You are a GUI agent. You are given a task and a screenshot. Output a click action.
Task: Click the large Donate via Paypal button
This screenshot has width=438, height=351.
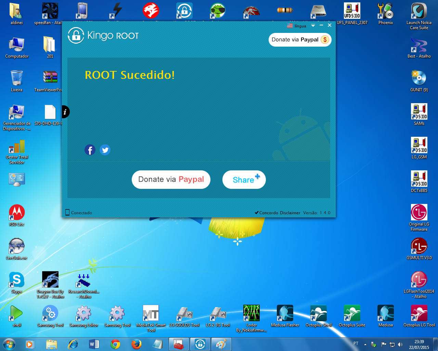(171, 180)
